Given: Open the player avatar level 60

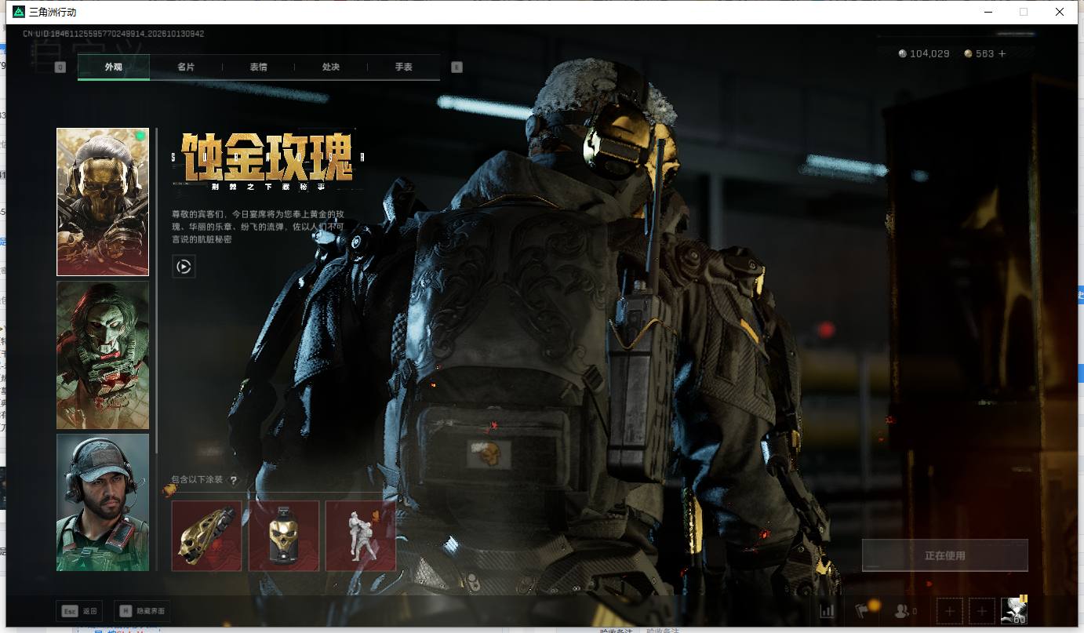Looking at the screenshot, I should point(1014,610).
